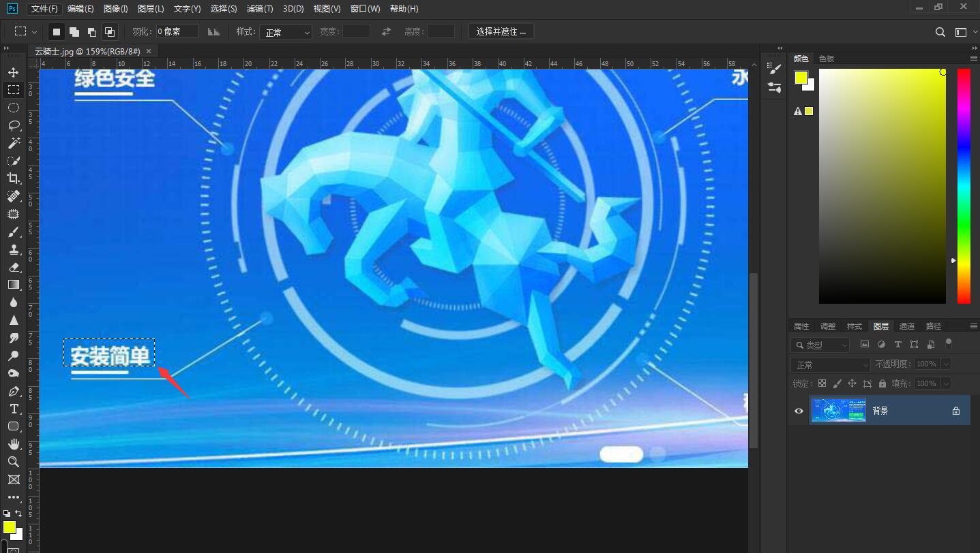This screenshot has height=553, width=980.
Task: Expand the layer blend mode dropdown
Action: click(x=830, y=365)
